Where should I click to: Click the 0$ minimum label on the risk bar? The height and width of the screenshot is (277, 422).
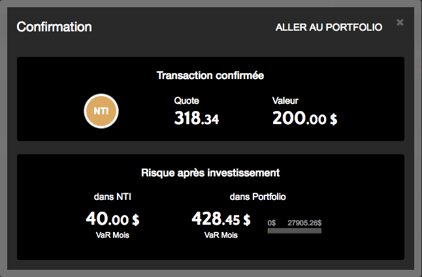pyautogui.click(x=272, y=223)
